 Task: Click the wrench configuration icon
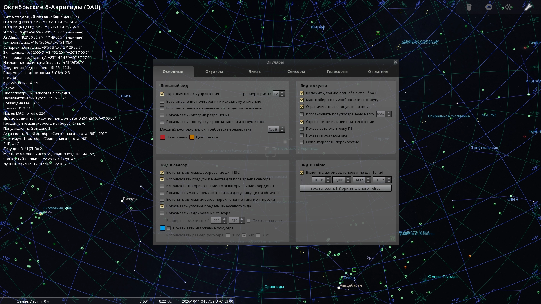[x=528, y=7]
